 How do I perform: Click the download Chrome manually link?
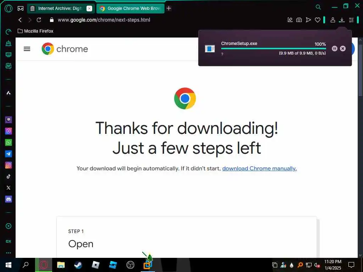click(259, 168)
